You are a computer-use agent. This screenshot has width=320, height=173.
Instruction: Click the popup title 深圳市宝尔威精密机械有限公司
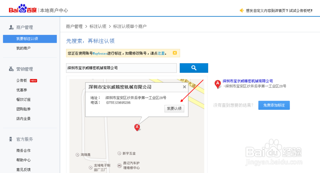click(x=120, y=87)
